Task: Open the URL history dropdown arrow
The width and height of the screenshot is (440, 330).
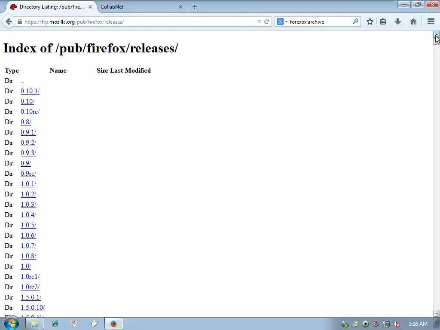Action: (x=259, y=21)
